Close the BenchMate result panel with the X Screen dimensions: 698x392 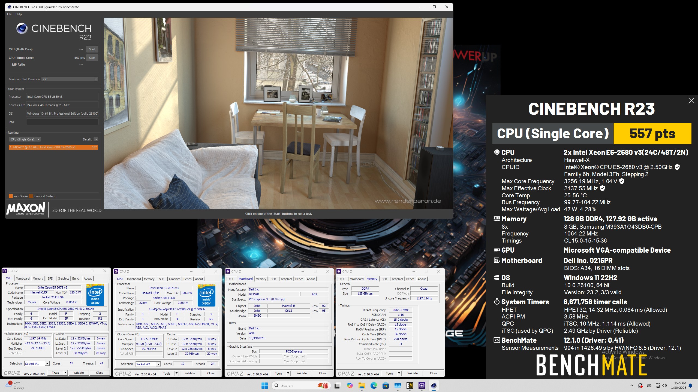point(691,101)
